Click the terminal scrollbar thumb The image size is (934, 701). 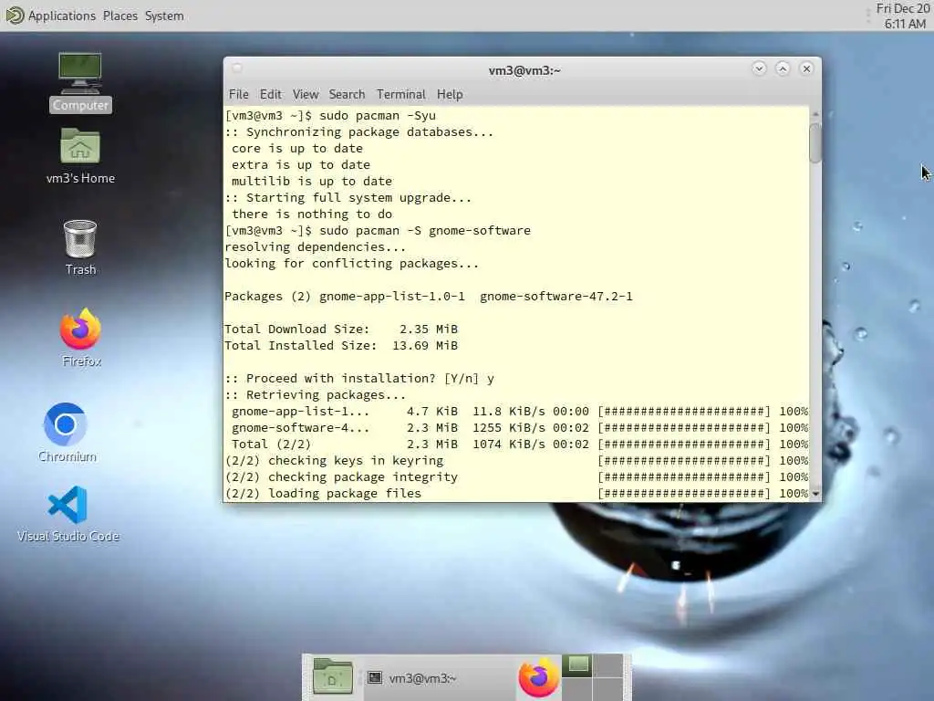[x=815, y=142]
